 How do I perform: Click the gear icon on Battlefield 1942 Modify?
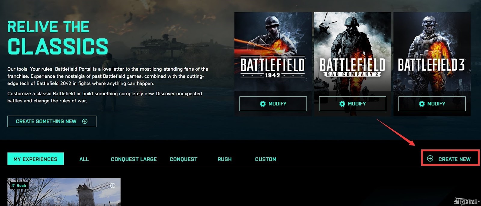coord(263,104)
